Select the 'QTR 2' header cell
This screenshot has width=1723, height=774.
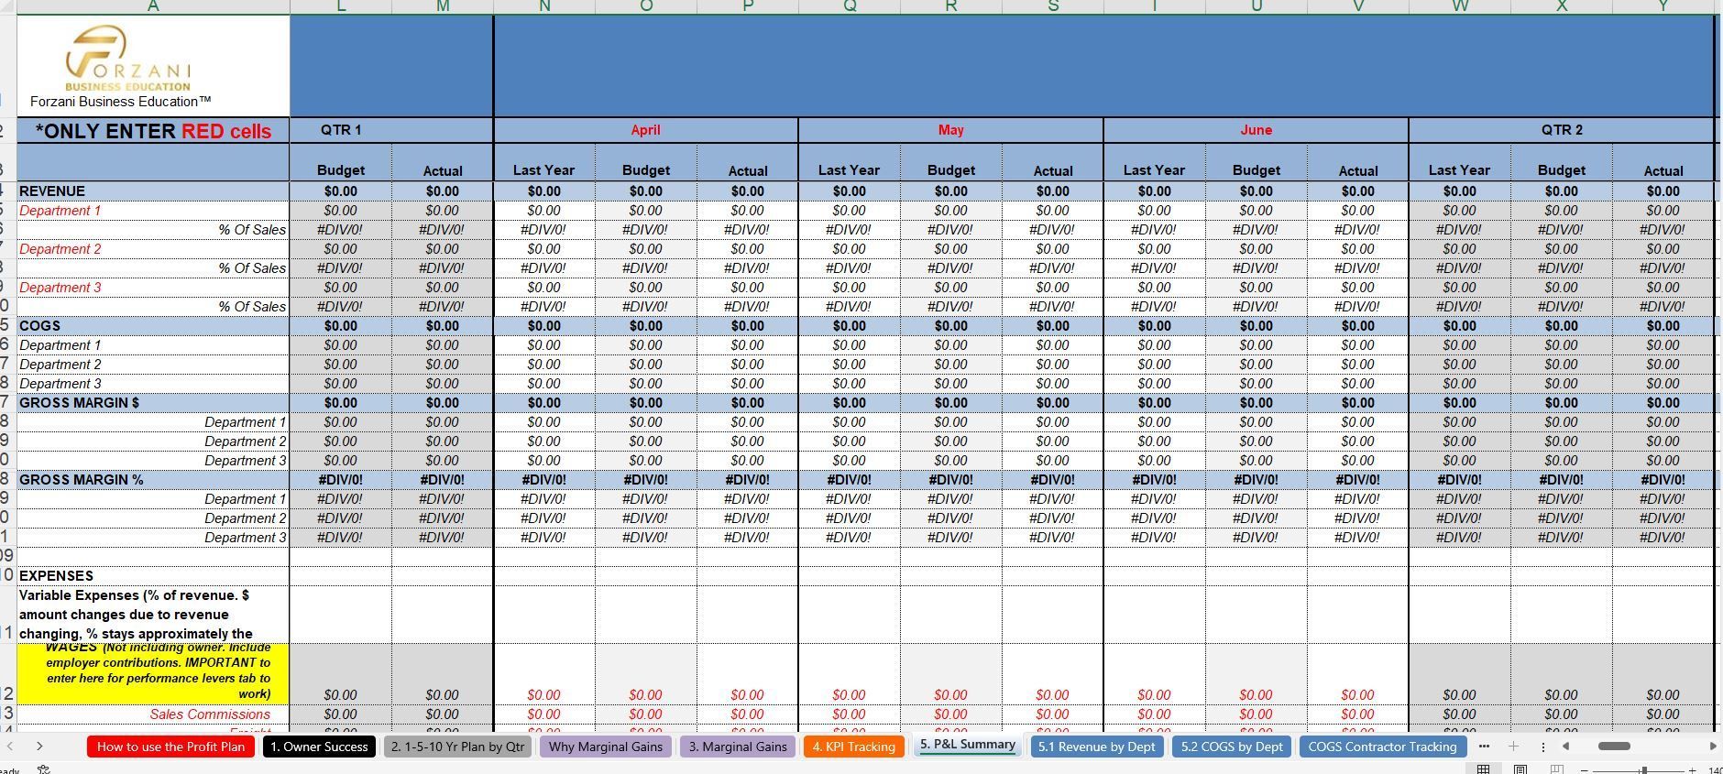pyautogui.click(x=1562, y=130)
